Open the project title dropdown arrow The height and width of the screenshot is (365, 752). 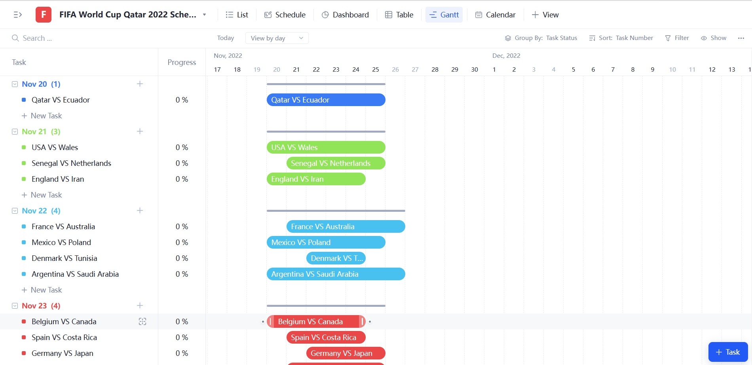(205, 15)
